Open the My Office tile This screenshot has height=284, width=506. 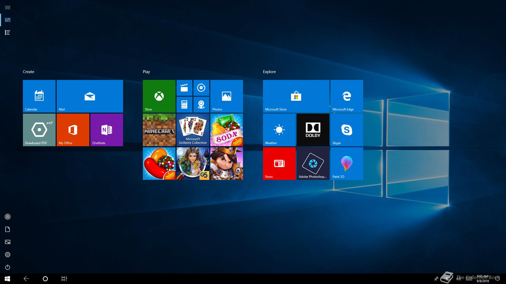point(73,130)
